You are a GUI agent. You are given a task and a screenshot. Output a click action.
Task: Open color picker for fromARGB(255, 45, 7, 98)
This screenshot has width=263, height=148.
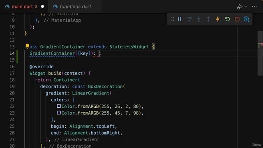click(x=59, y=113)
